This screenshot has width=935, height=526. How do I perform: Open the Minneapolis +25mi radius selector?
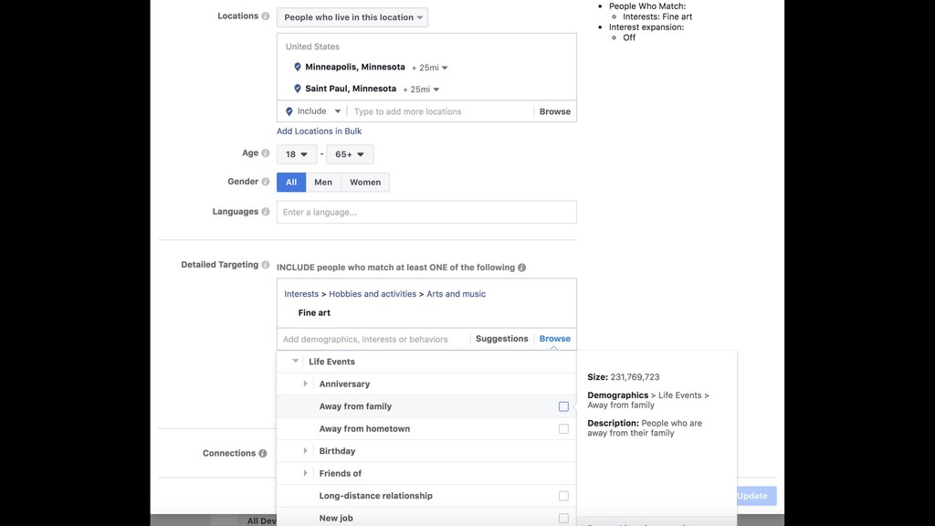429,68
